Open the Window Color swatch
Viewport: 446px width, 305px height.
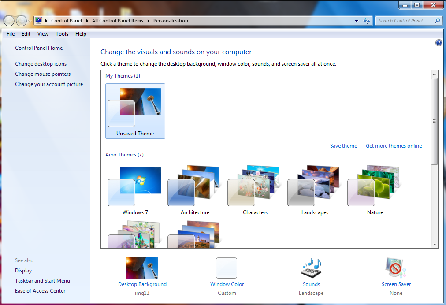pos(227,268)
